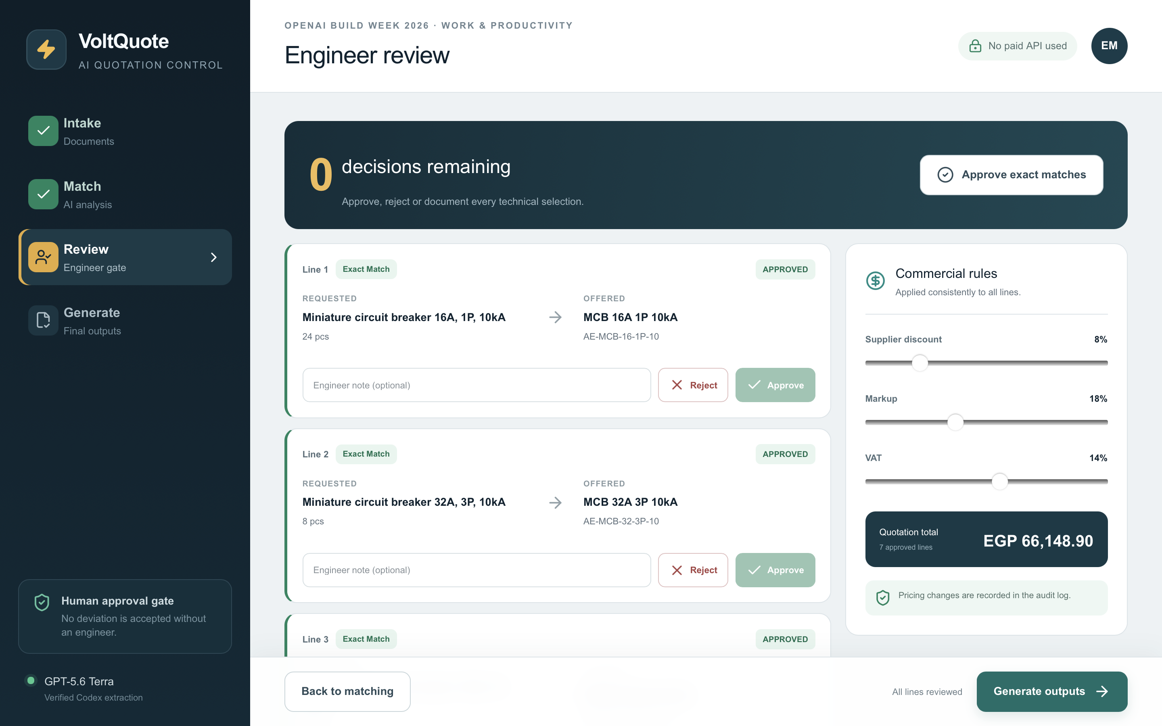Image resolution: width=1162 pixels, height=726 pixels.
Task: Expand the Review step chevron
Action: 214,257
